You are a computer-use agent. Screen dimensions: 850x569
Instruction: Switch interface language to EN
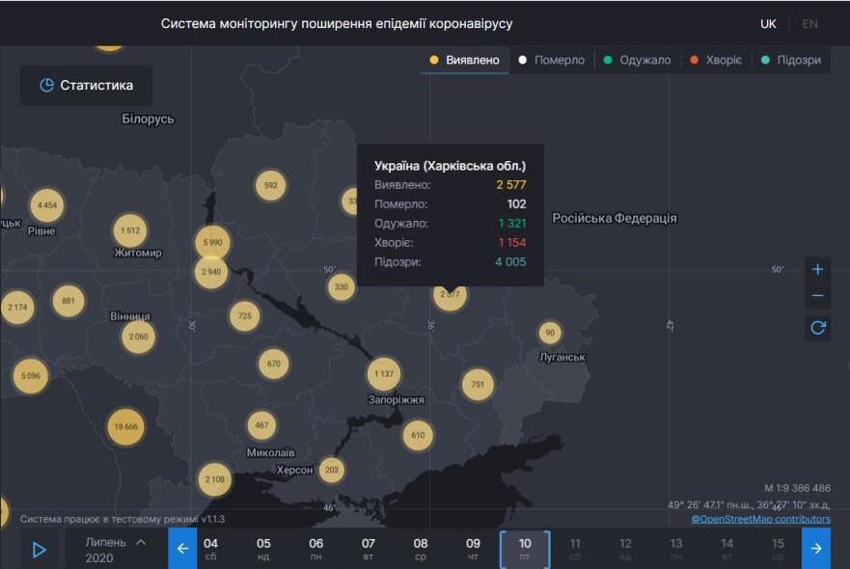point(812,21)
